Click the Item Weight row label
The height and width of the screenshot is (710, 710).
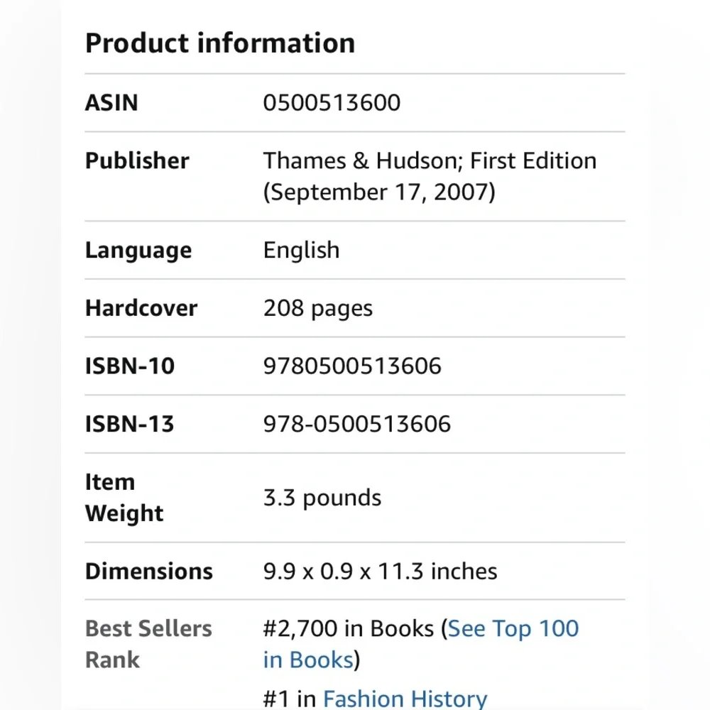coord(124,498)
